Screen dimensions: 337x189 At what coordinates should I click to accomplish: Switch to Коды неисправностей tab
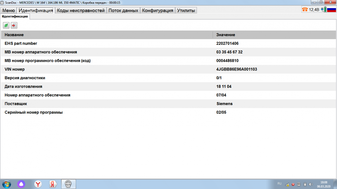(81, 10)
